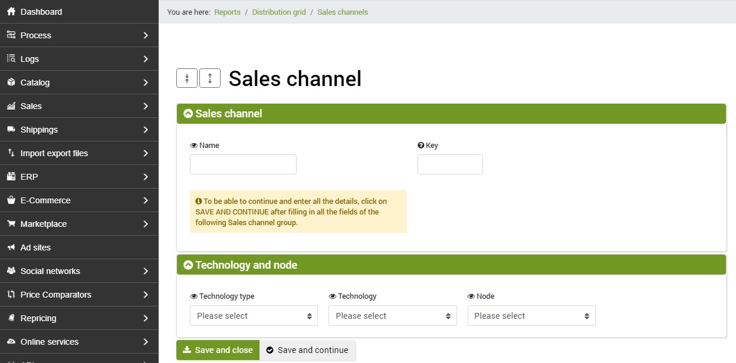Follow the Distribution grid breadcrumb link
Screen dimensions: 736x363
279,12
